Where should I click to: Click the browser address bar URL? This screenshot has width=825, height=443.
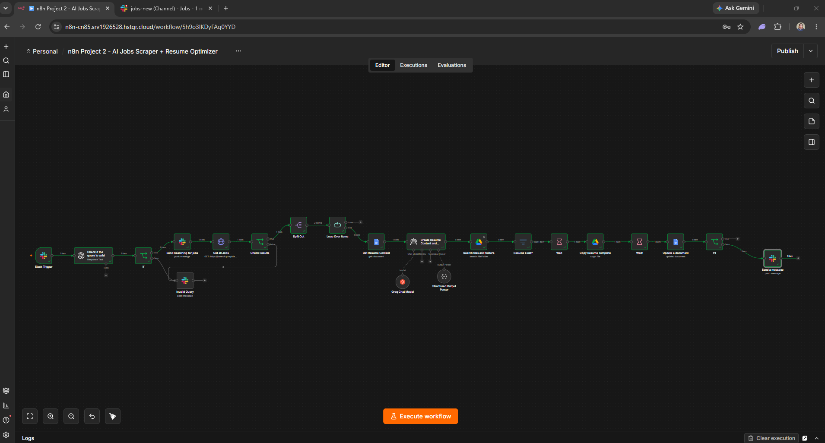(150, 27)
